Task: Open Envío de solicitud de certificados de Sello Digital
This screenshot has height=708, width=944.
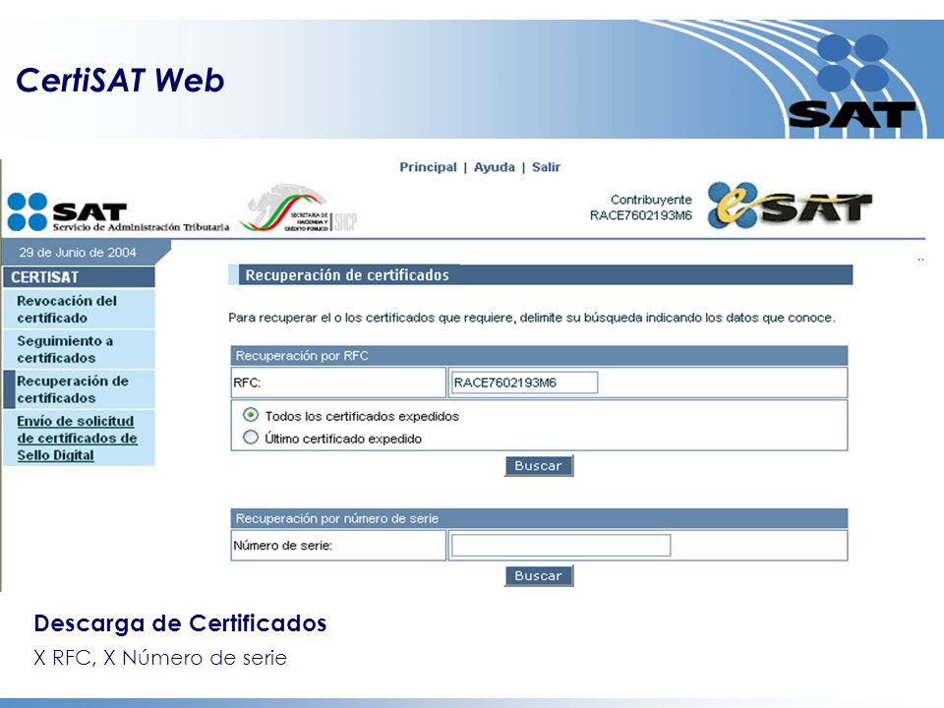Action: coord(79,438)
